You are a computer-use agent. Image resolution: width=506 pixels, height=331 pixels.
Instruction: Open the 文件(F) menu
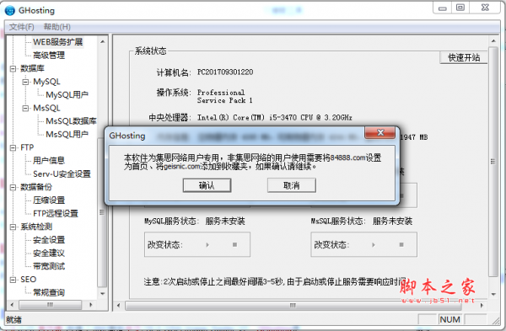point(22,27)
